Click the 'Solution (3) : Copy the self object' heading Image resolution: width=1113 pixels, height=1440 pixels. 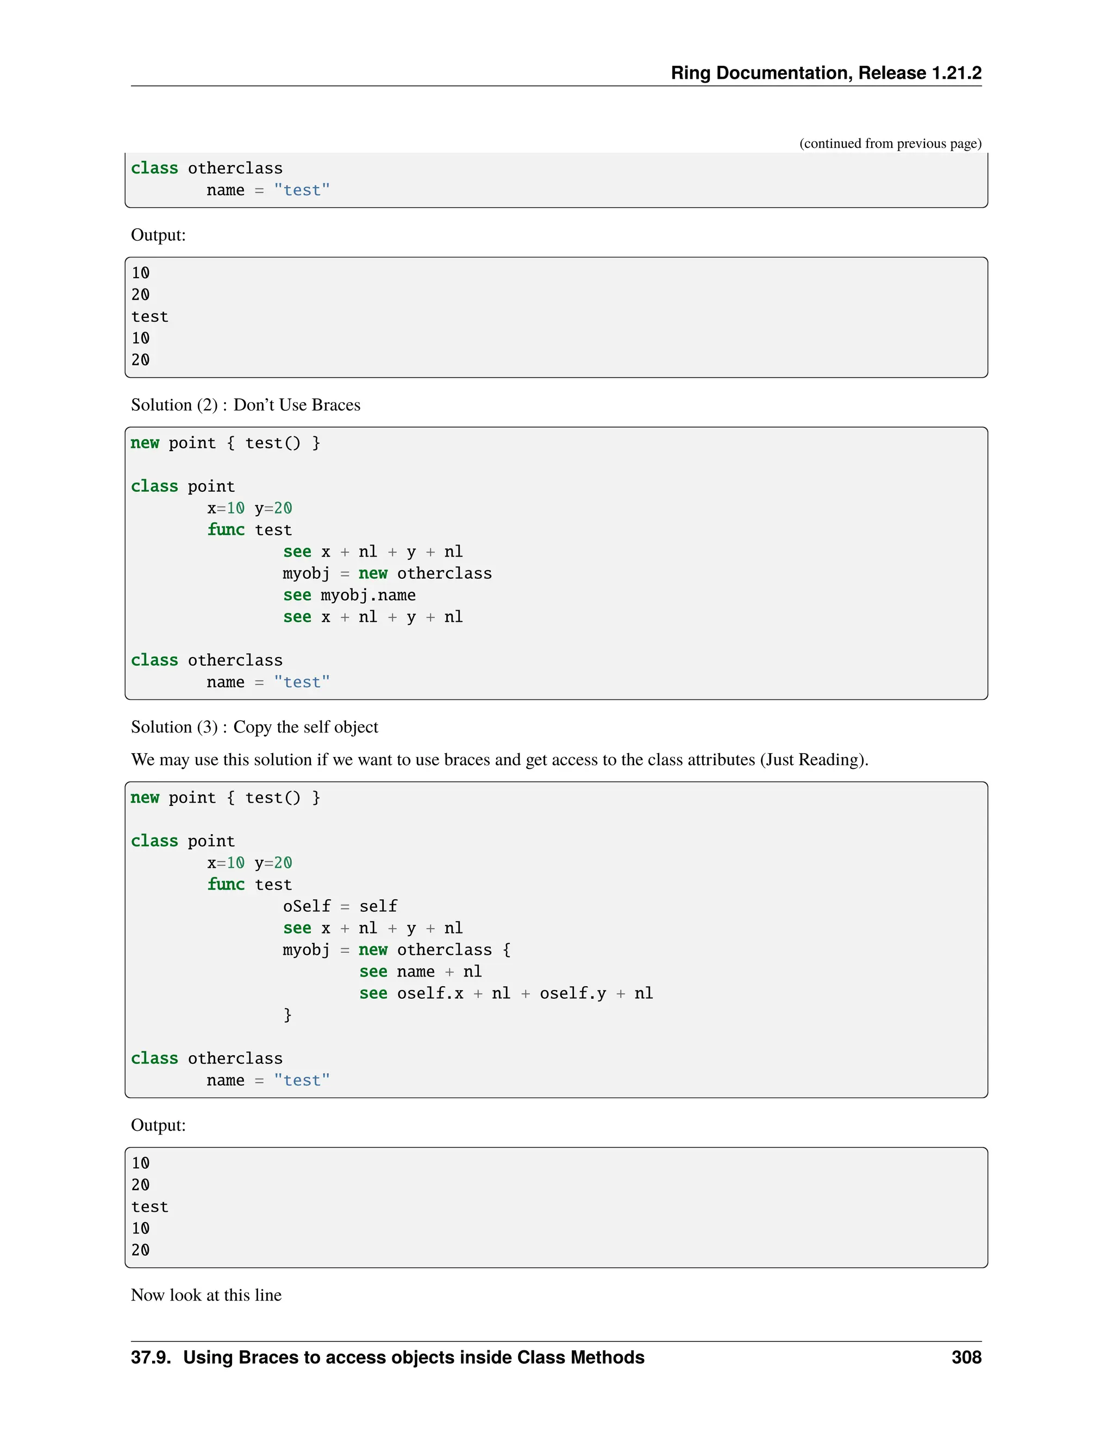254,727
